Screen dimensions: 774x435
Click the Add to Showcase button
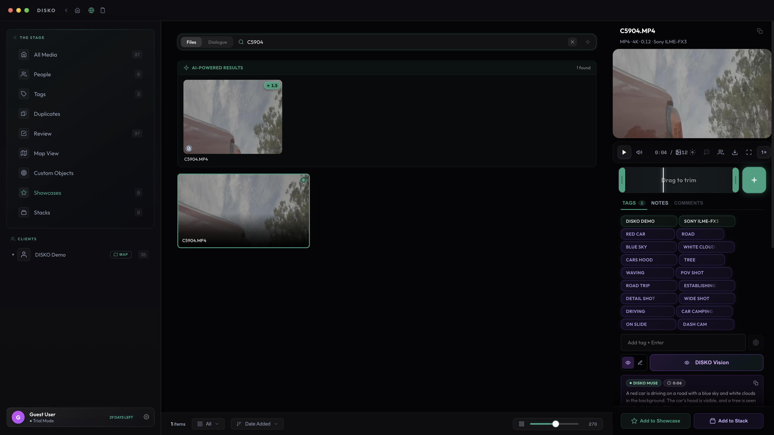655,421
